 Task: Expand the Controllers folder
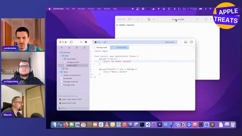click(63, 59)
